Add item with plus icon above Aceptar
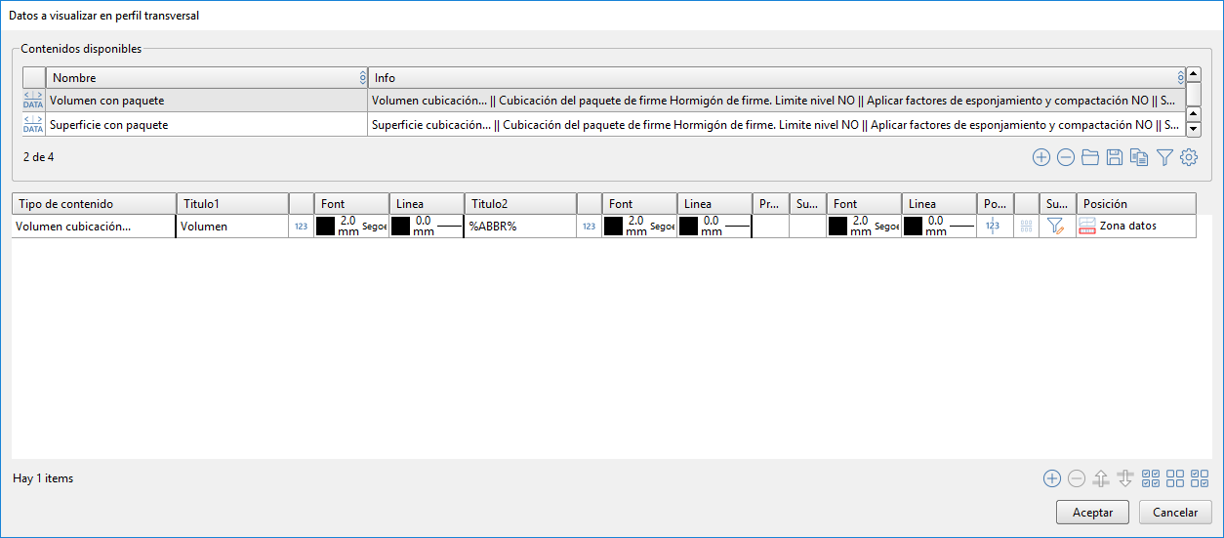Screen dimensions: 1224x538 1051,478
